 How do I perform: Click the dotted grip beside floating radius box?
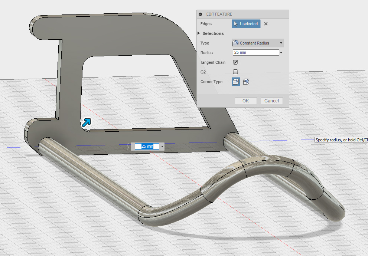(129, 147)
